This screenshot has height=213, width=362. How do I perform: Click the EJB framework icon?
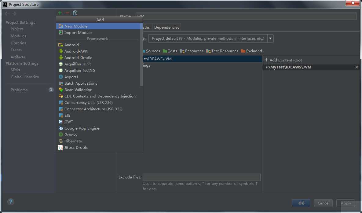(x=61, y=115)
